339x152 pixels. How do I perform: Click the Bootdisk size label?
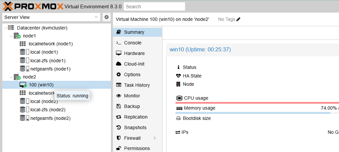click(197, 118)
